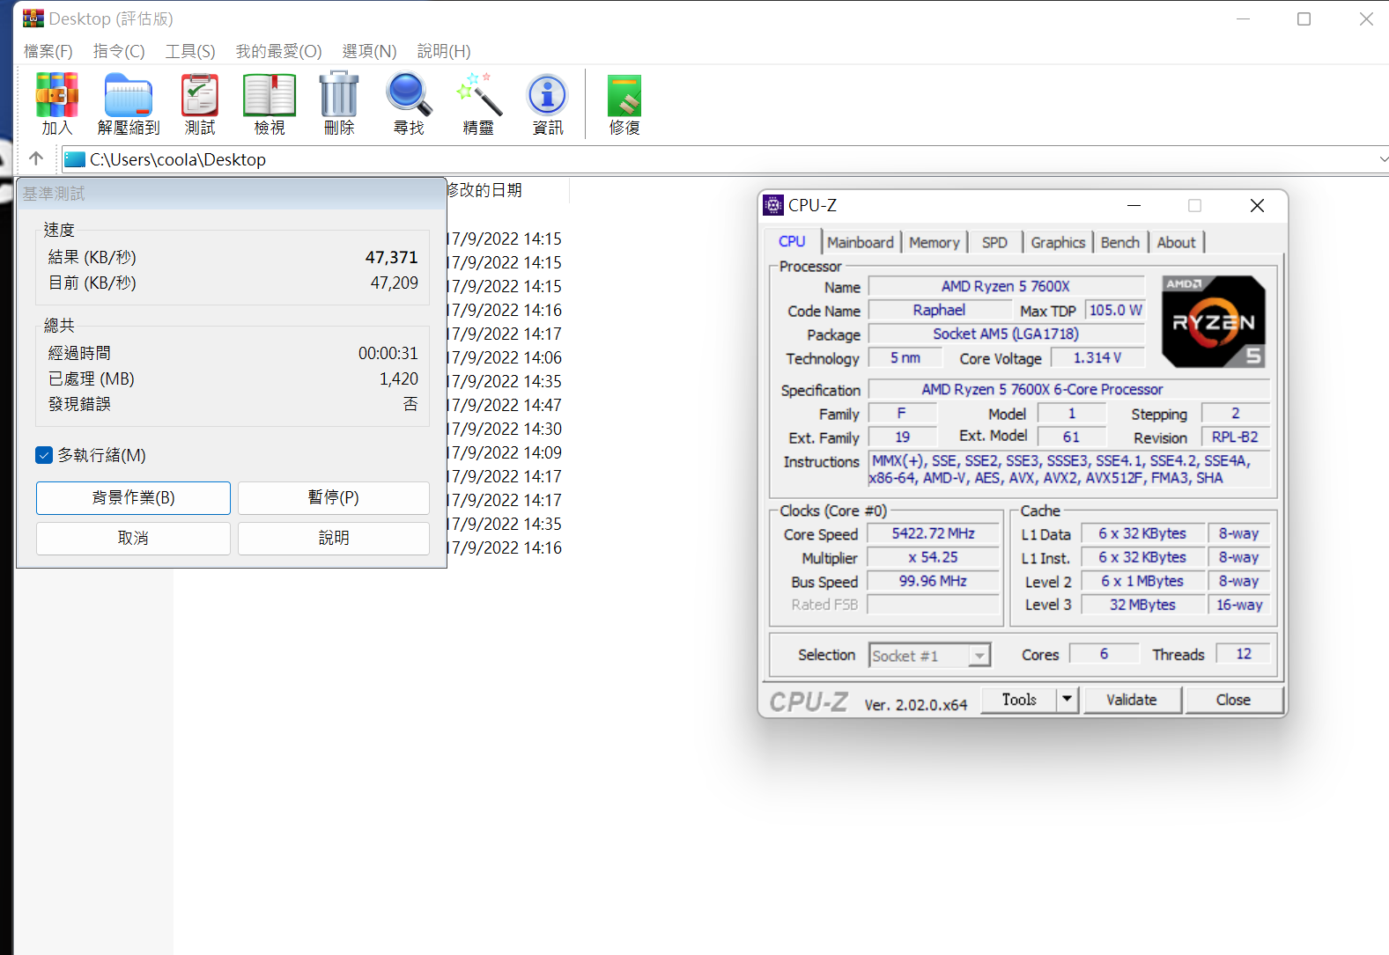Open the 說明(H) menu
This screenshot has width=1389, height=955.
point(444,51)
